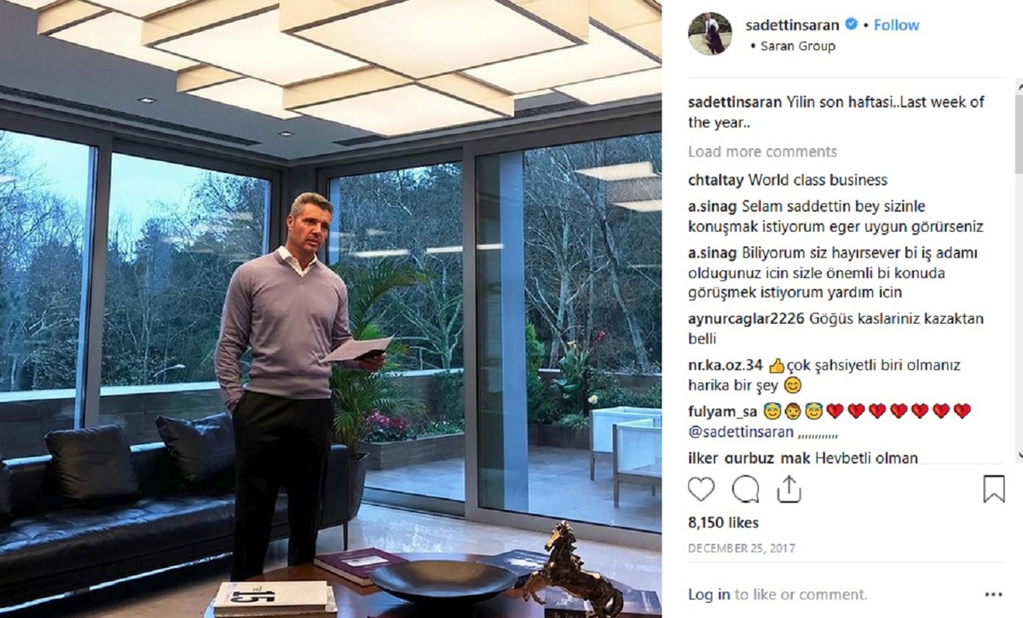
Task: Open the comment speech bubble icon
Action: pos(745,488)
